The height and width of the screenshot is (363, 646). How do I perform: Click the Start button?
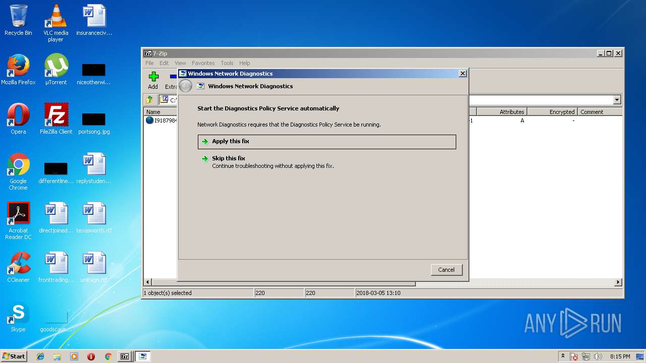(x=14, y=356)
